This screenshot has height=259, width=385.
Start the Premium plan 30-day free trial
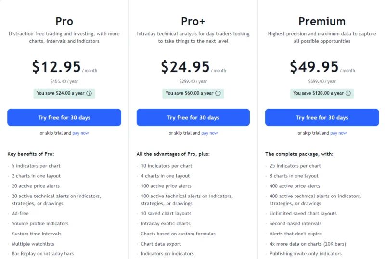tap(322, 117)
